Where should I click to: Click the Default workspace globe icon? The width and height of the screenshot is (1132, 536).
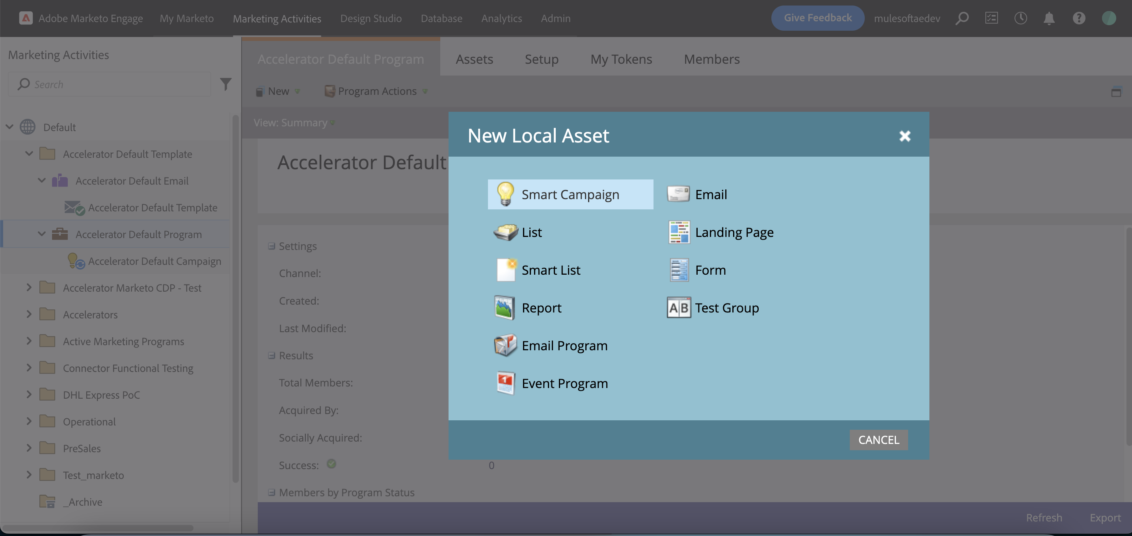point(28,127)
